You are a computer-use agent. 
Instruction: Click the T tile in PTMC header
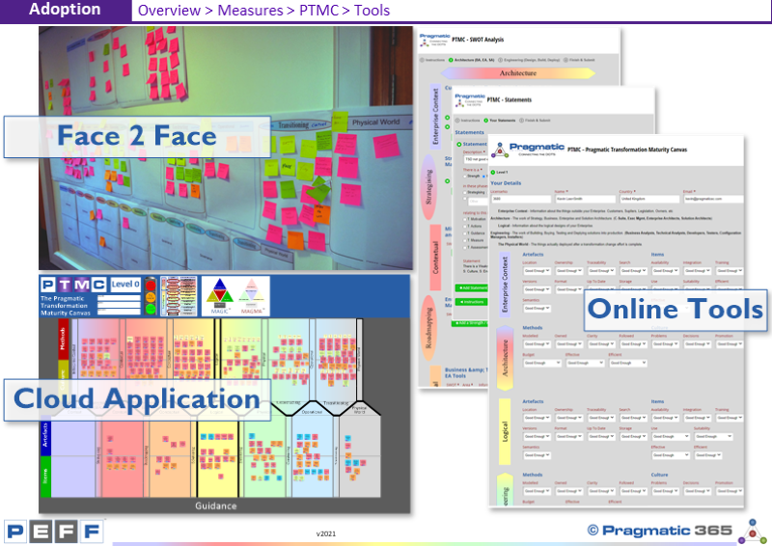pyautogui.click(x=65, y=285)
